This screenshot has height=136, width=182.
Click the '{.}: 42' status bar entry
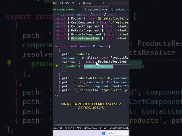[103, 128]
